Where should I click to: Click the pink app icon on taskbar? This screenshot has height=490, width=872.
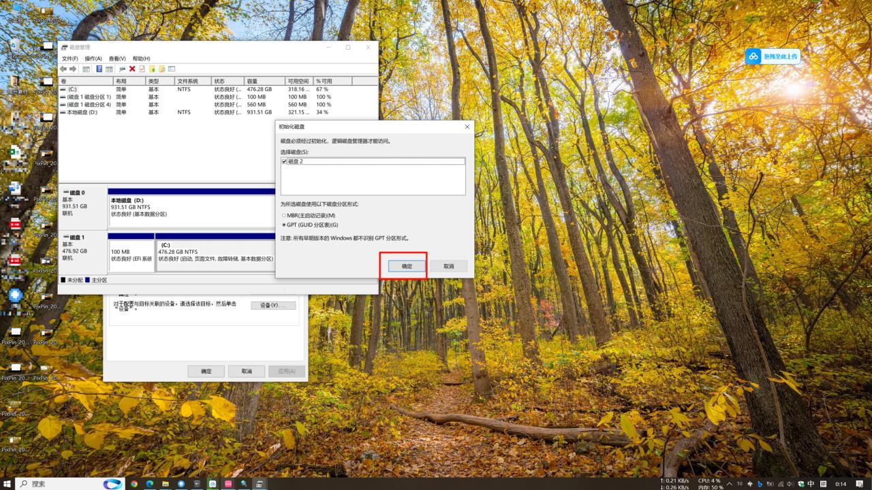click(228, 484)
